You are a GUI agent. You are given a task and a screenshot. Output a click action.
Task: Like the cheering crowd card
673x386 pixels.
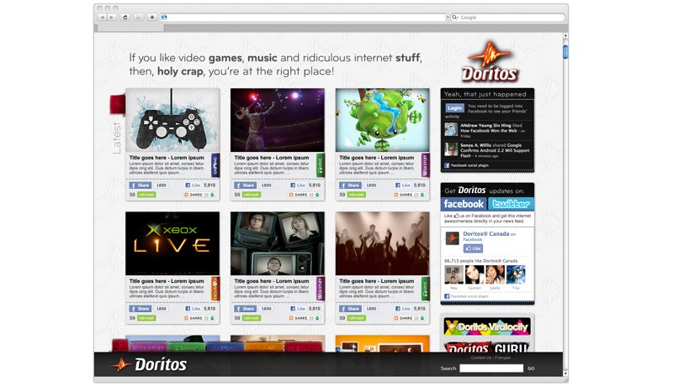click(x=403, y=309)
